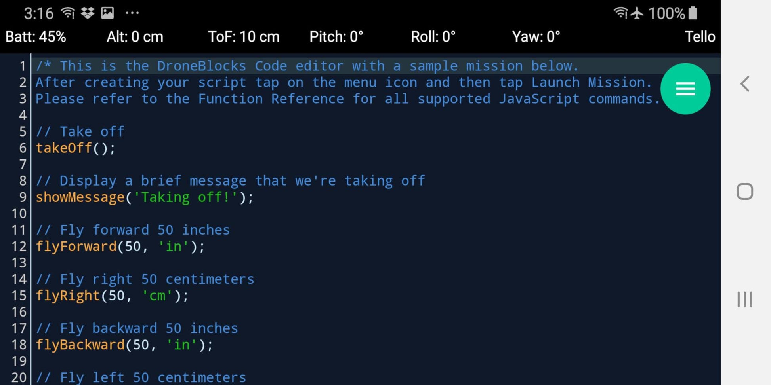
Task: Tap the Dropbox icon in status bar
Action: pyautogui.click(x=88, y=13)
